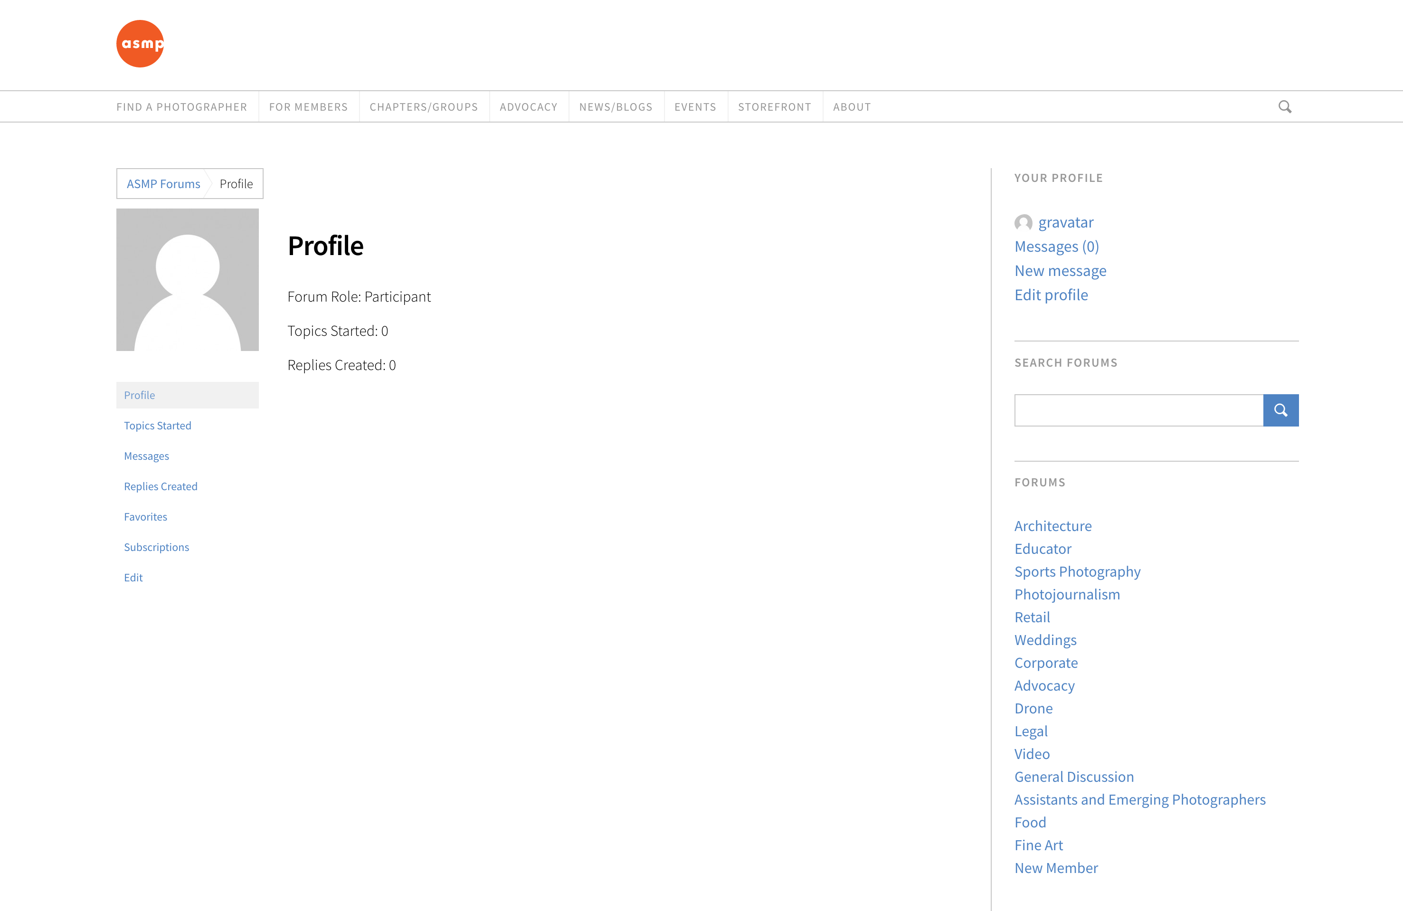Viewport: 1403px width, 911px height.
Task: Open the Chapters/Groups menu
Action: 423,107
